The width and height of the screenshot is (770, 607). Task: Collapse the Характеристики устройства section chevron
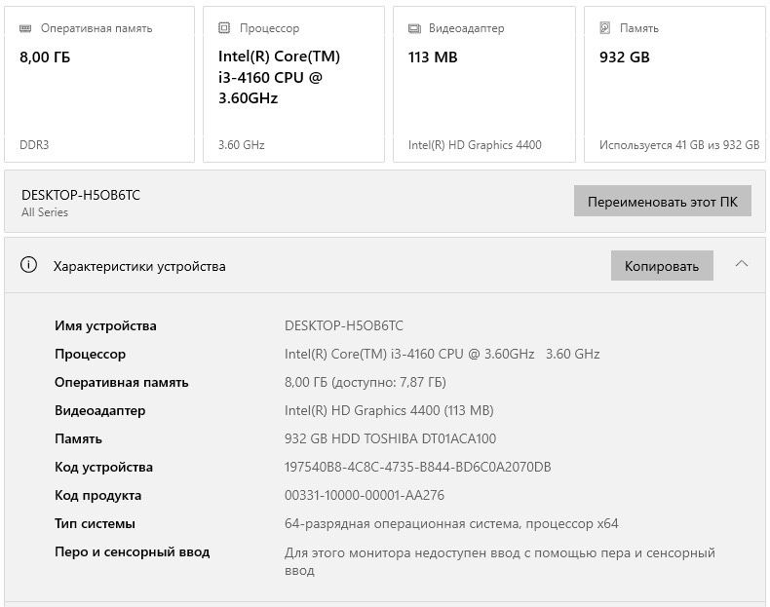click(742, 264)
